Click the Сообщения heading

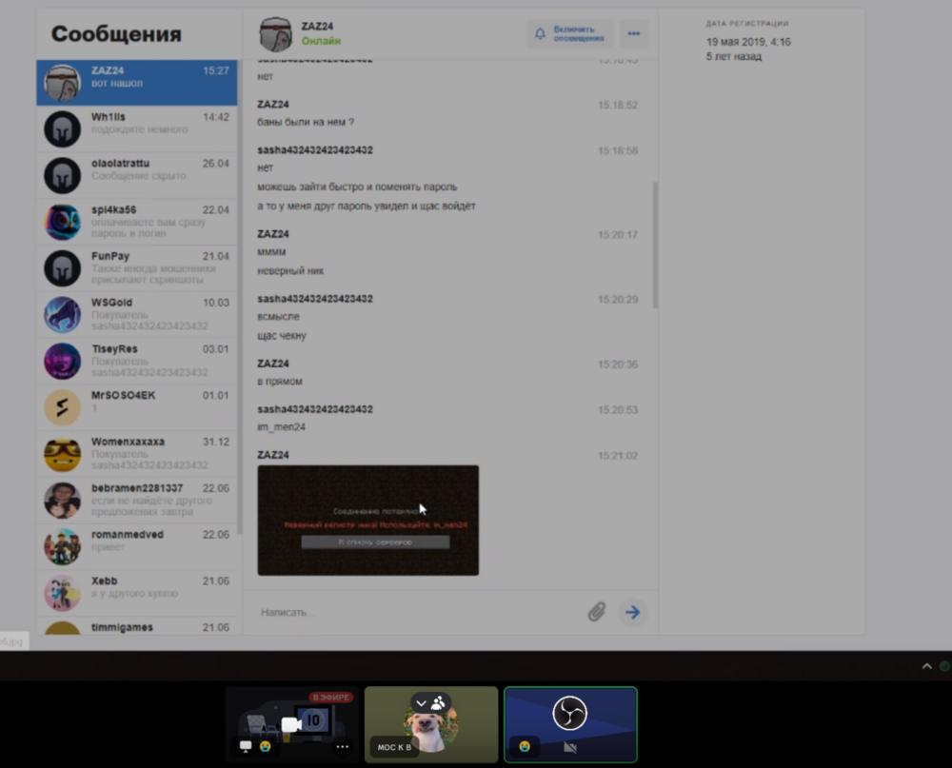pyautogui.click(x=116, y=34)
